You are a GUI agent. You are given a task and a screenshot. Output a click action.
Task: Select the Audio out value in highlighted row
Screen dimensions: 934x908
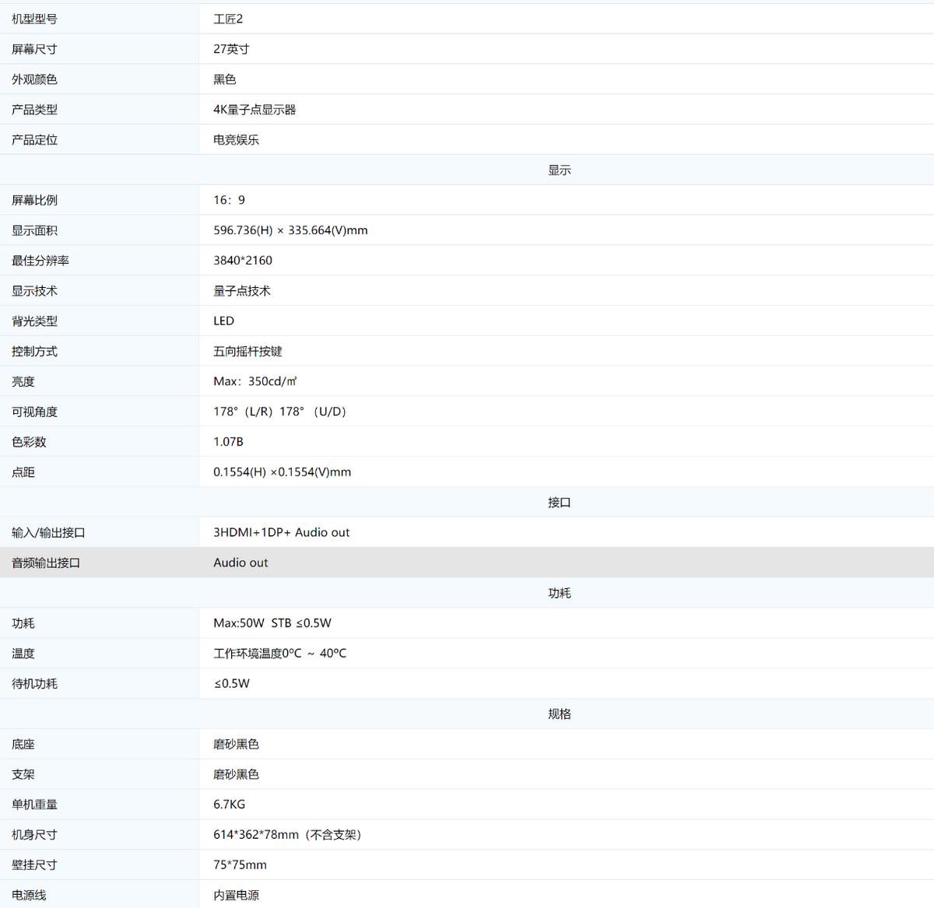241,563
